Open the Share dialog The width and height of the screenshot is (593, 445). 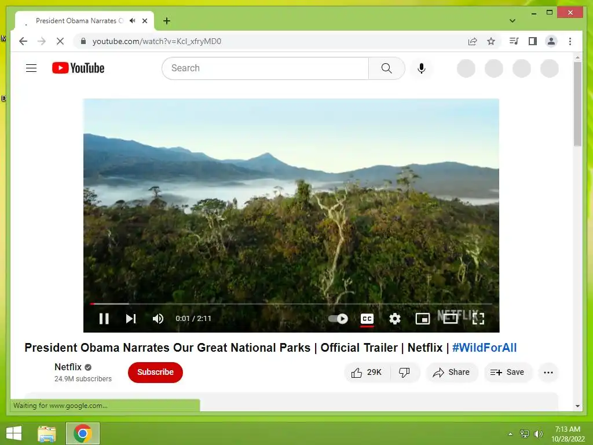(x=452, y=373)
